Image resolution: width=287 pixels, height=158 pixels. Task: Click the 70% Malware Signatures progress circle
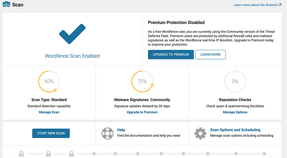point(142,81)
